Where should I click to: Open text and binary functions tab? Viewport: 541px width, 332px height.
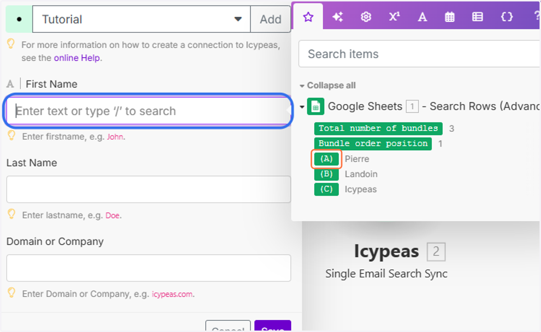(422, 17)
